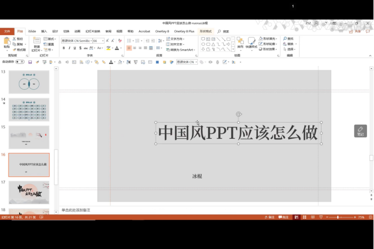Open the text columns dropdown
The width and height of the screenshot is (374, 249).
pos(158,48)
